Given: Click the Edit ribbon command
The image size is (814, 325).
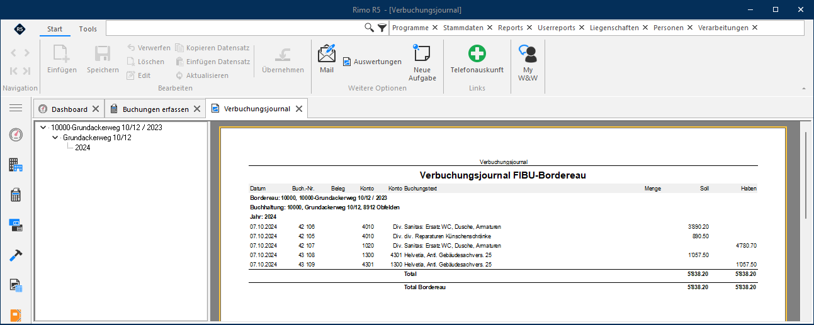Looking at the screenshot, I should pyautogui.click(x=138, y=75).
